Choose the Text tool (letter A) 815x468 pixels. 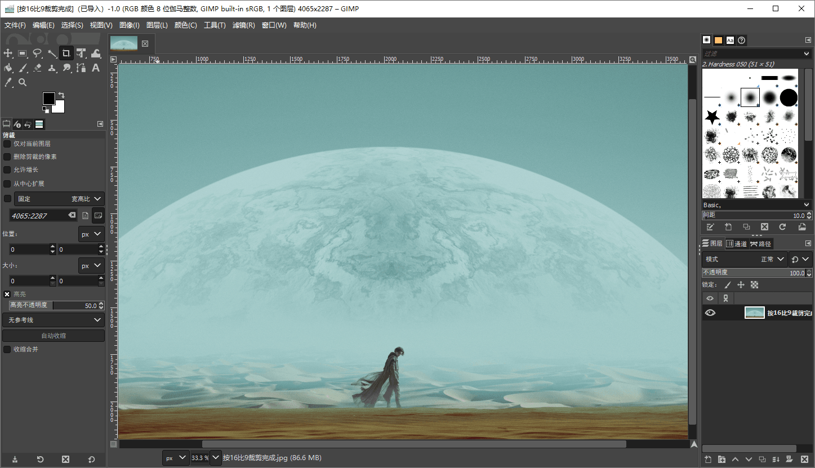(x=96, y=68)
